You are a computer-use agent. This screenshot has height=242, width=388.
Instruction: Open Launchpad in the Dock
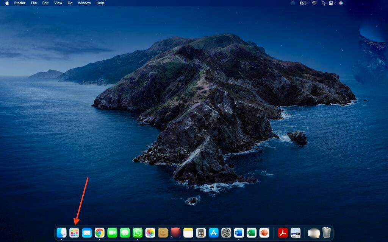[74, 233]
